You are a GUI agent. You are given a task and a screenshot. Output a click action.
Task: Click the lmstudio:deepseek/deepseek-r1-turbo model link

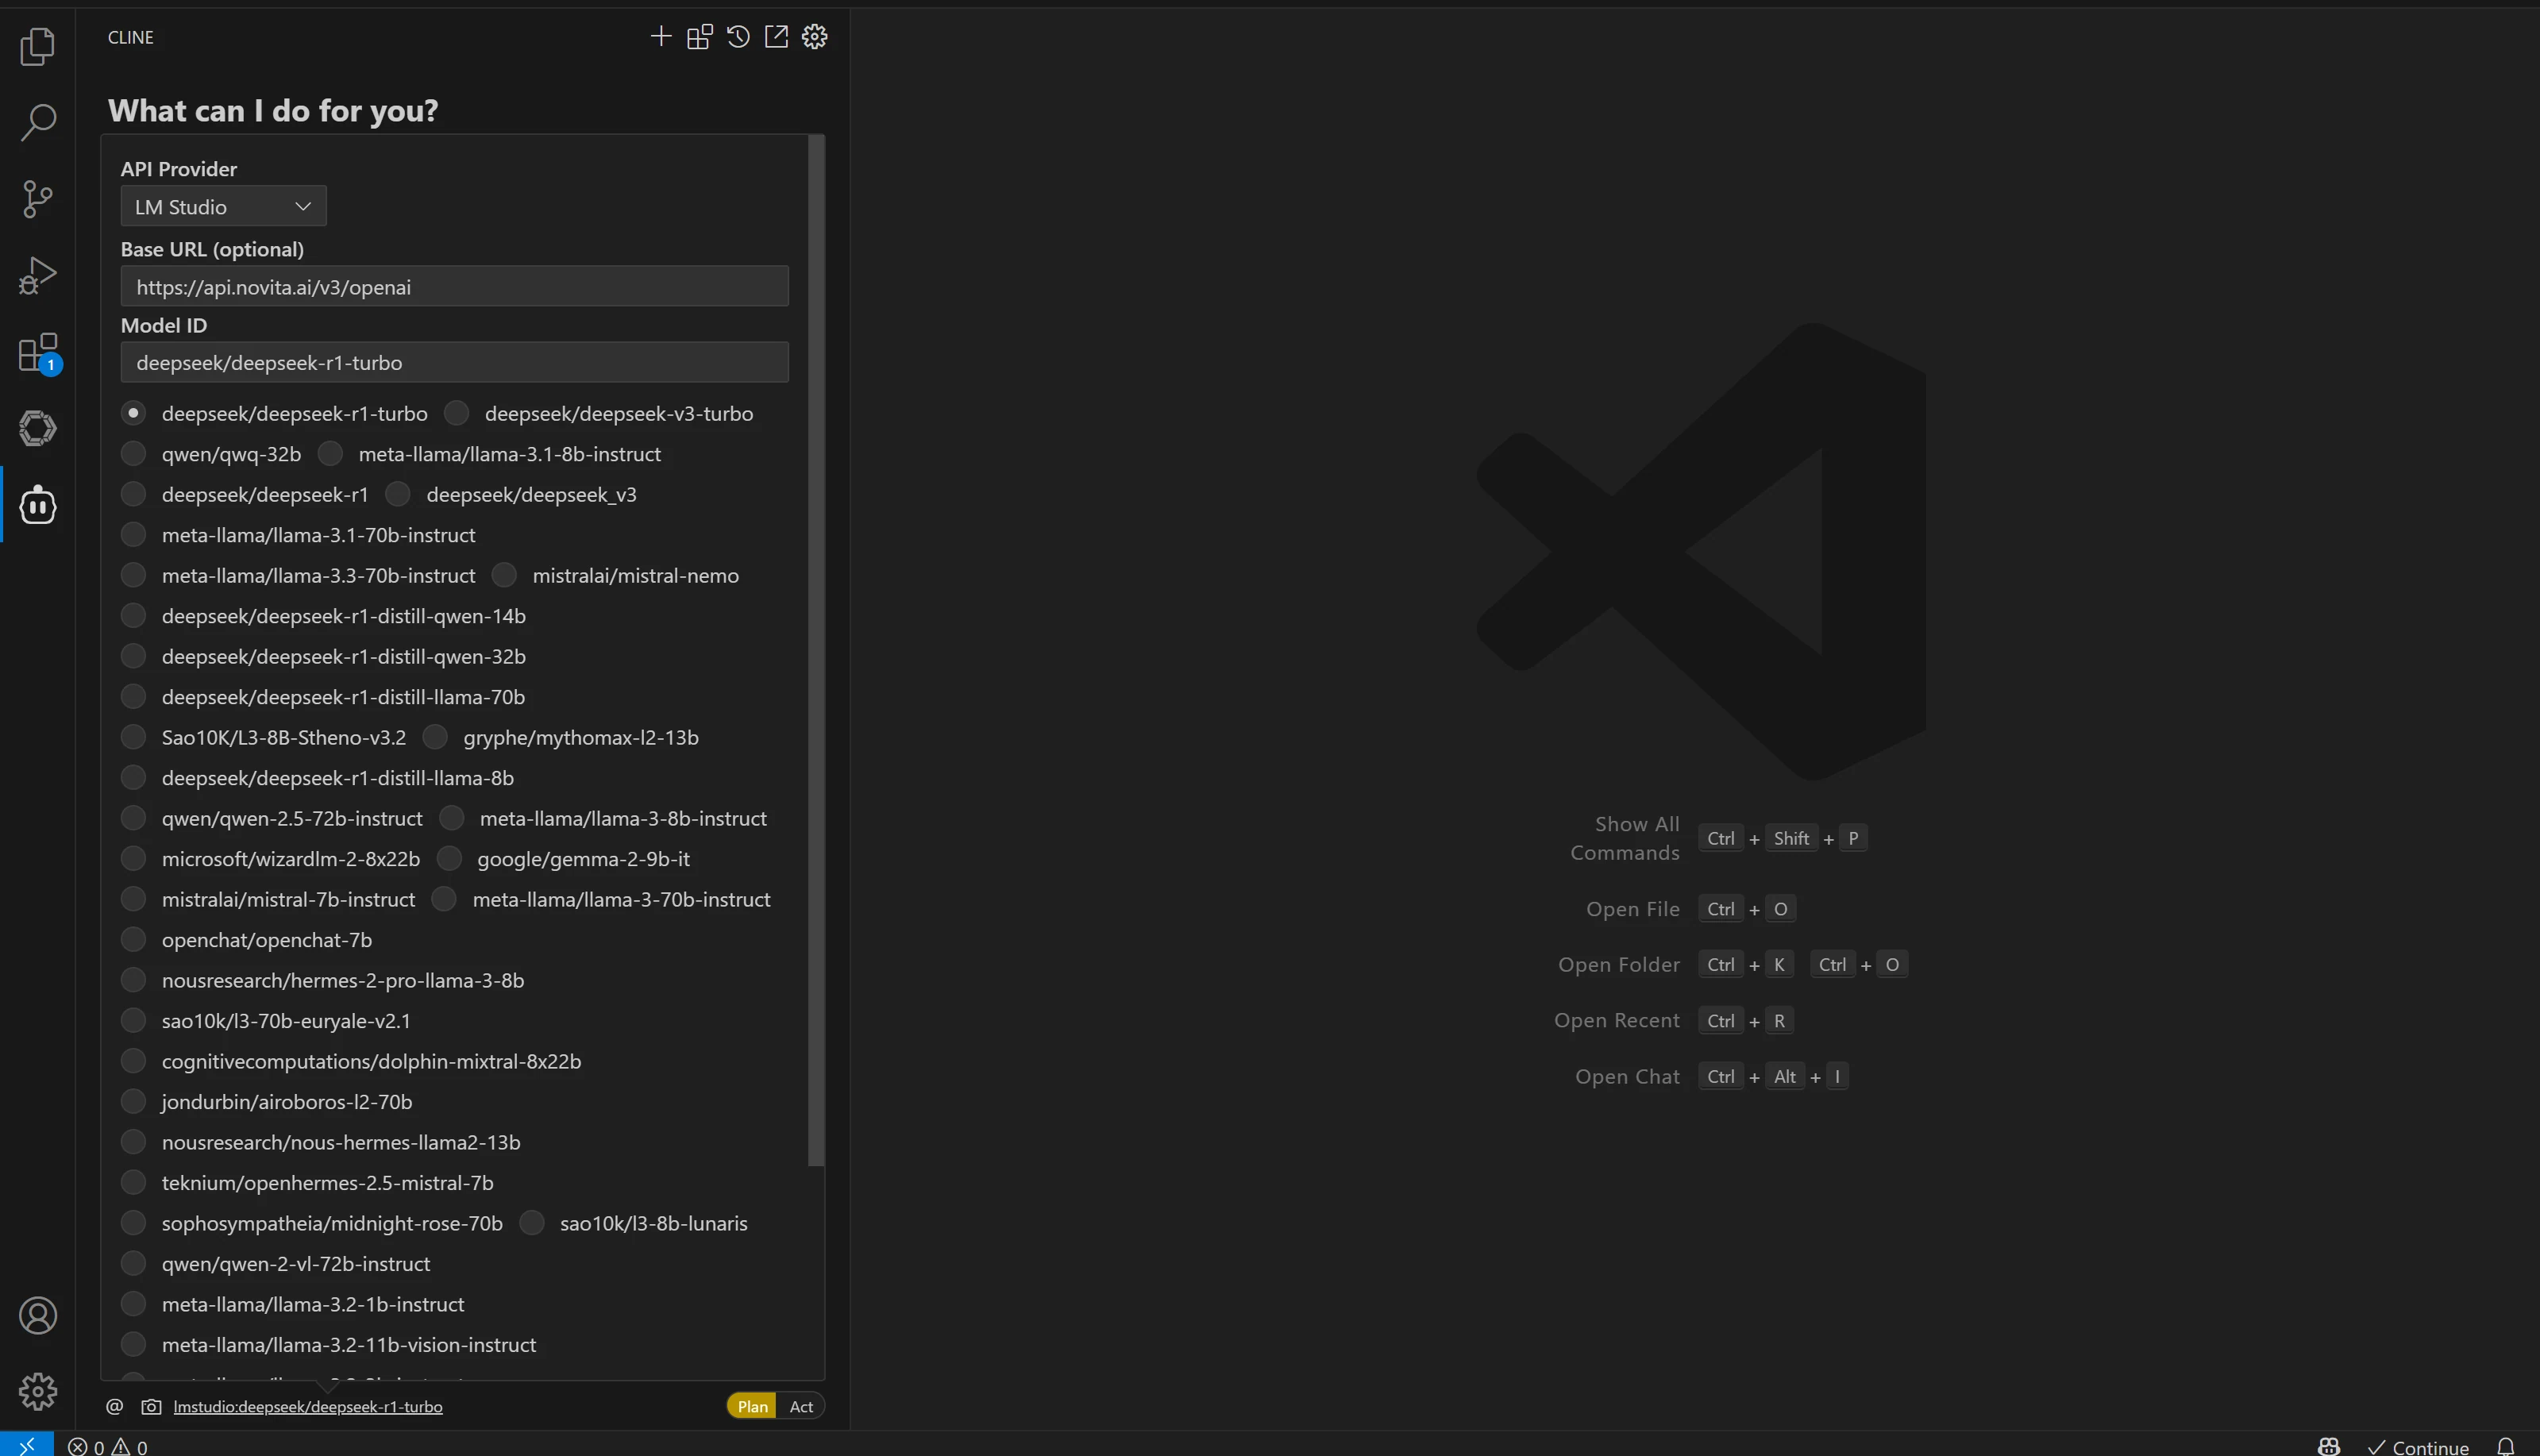(308, 1406)
